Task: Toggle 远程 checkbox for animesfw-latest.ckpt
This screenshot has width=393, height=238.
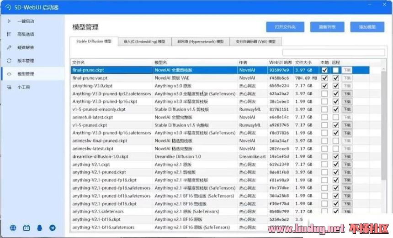Action: pyautogui.click(x=335, y=149)
